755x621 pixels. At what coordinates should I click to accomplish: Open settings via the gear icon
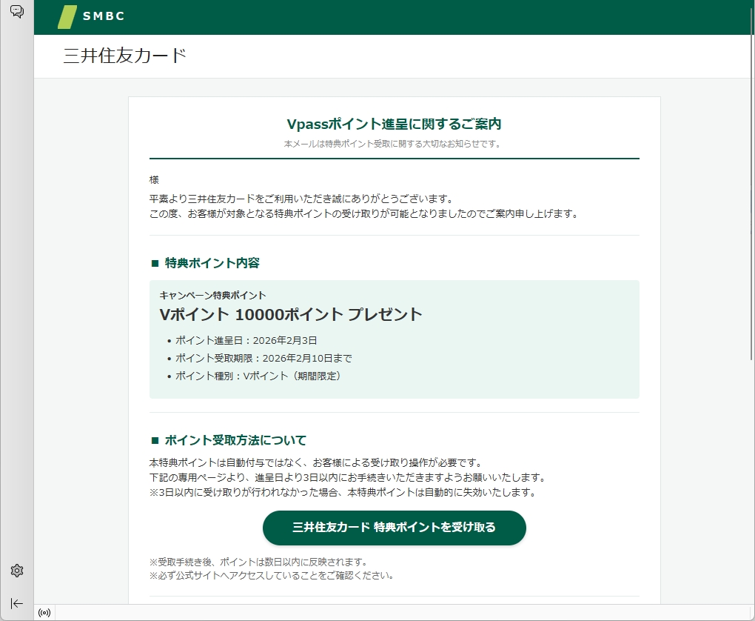[x=17, y=571]
